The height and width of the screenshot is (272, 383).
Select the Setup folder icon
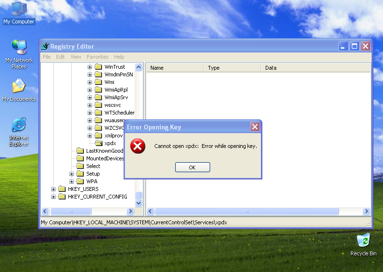pyautogui.click(x=80, y=174)
